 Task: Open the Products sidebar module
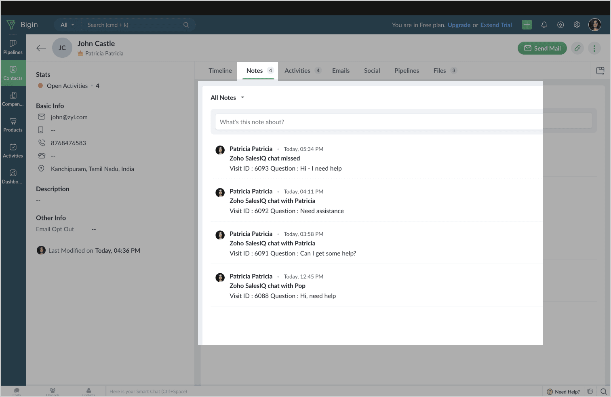pos(13,125)
